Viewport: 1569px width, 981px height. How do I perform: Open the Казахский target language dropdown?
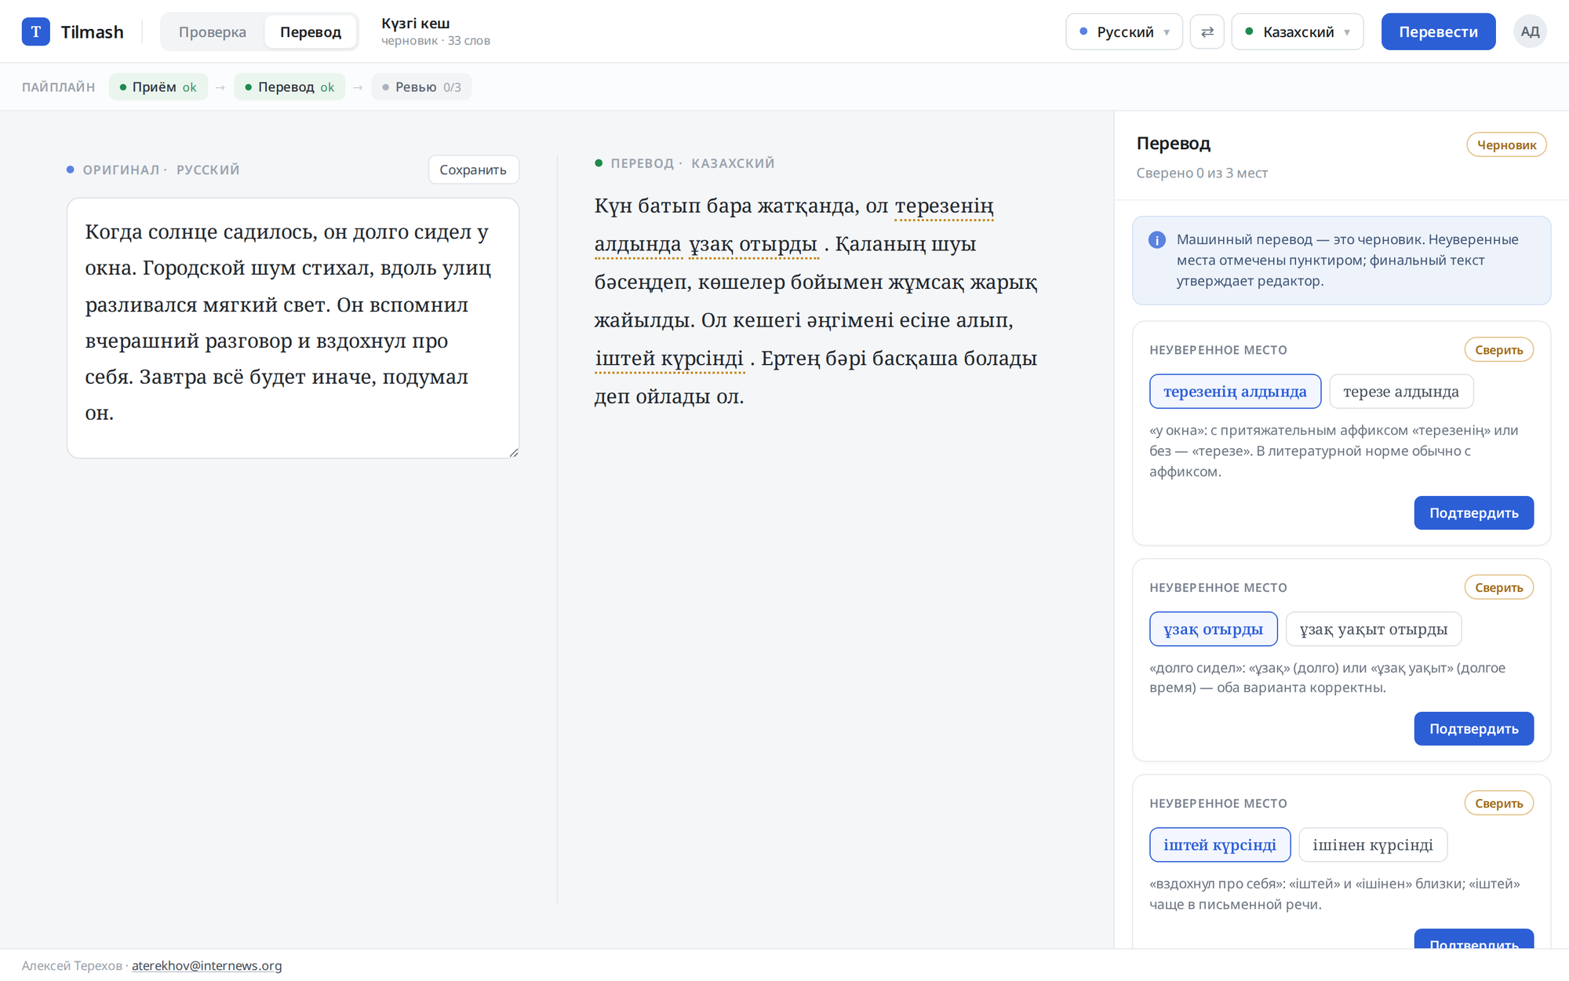(1297, 32)
